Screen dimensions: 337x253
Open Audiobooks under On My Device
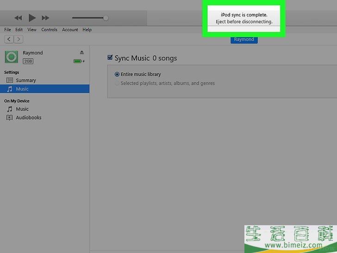45,118
